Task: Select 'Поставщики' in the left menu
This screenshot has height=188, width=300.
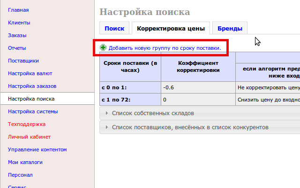Action: 23,61
